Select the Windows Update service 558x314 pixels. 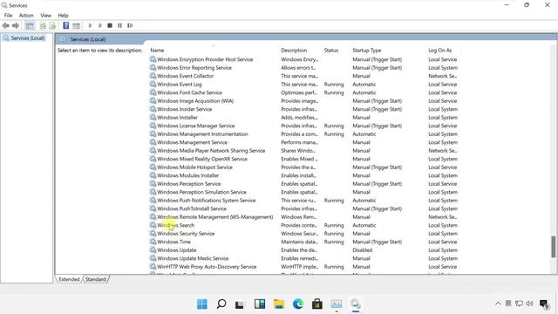coord(176,250)
